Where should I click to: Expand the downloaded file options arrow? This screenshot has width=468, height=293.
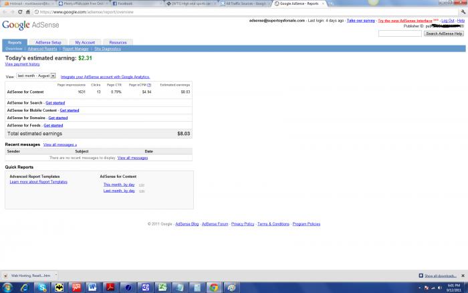(x=55, y=276)
